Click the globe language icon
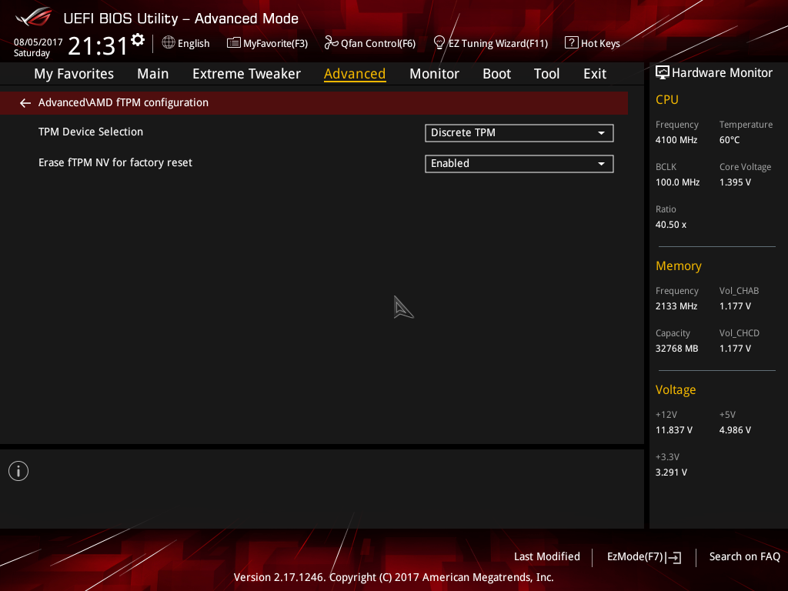The image size is (788, 591). point(169,42)
